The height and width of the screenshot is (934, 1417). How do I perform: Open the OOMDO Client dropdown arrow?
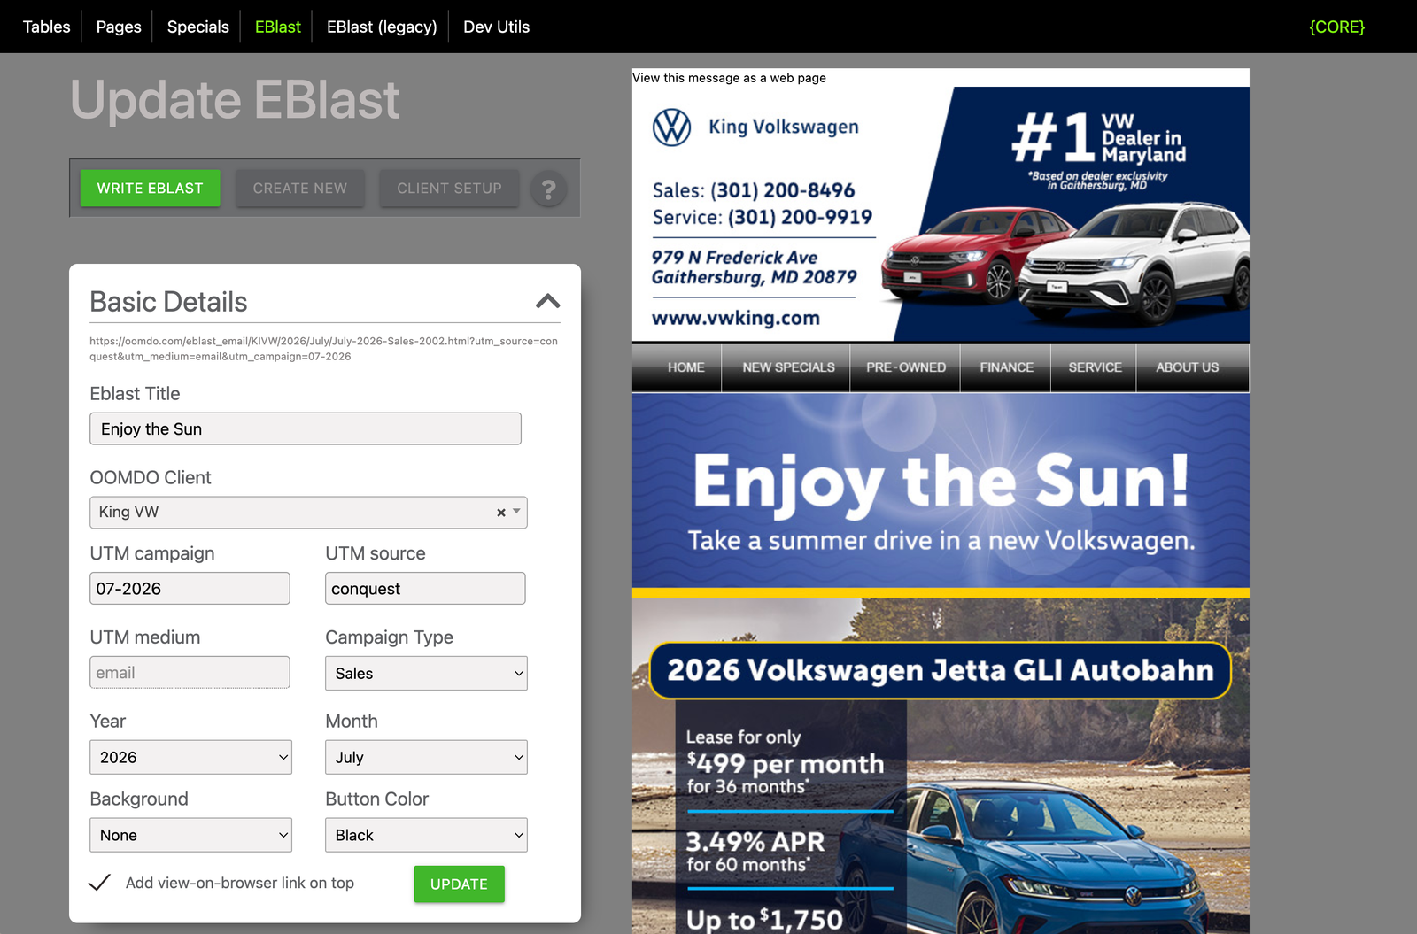517,512
